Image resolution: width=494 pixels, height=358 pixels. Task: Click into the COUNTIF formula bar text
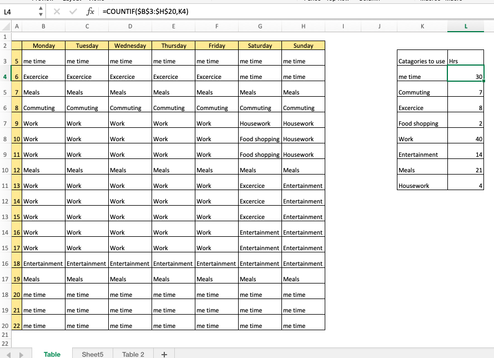coord(145,12)
